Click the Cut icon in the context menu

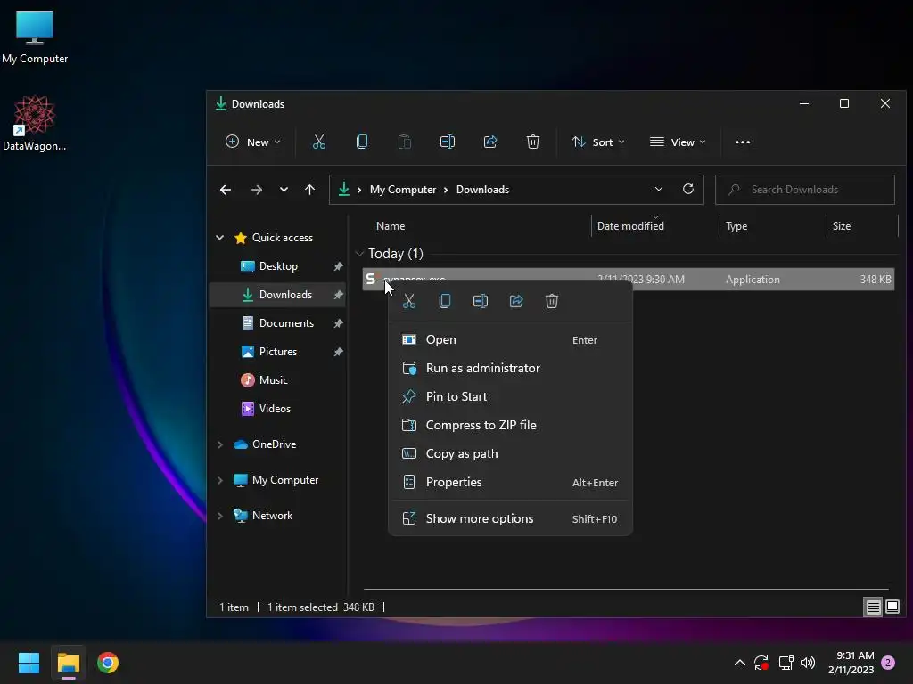coord(409,301)
